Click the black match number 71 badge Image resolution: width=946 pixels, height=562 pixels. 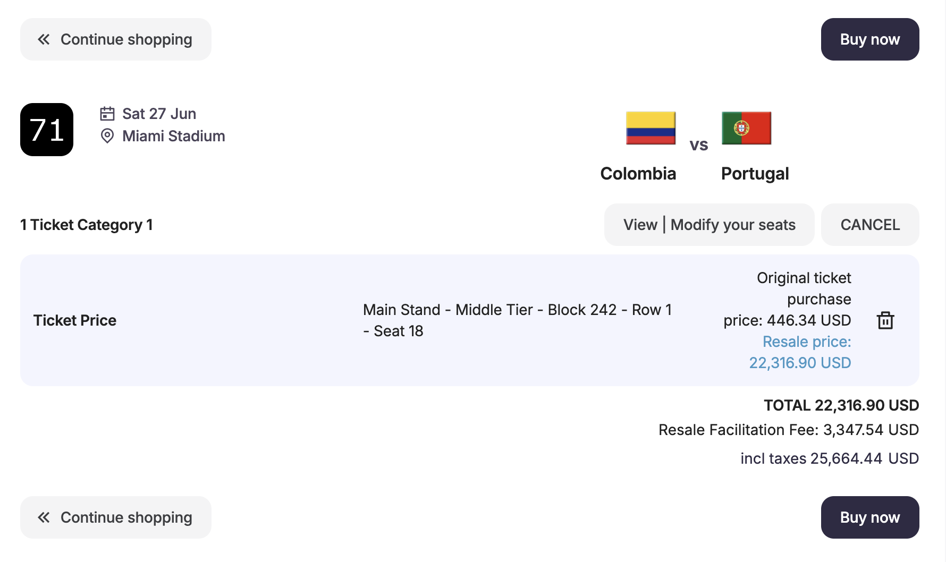pyautogui.click(x=47, y=130)
